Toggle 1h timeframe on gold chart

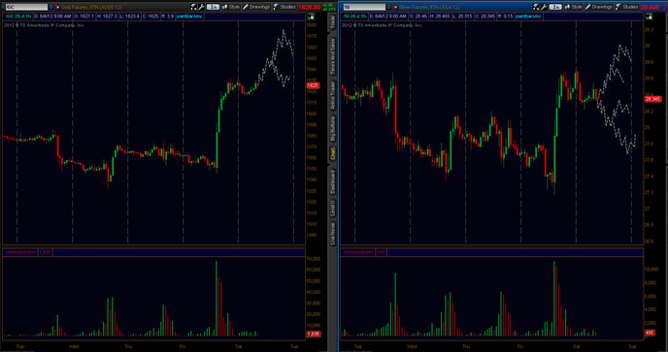213,7
